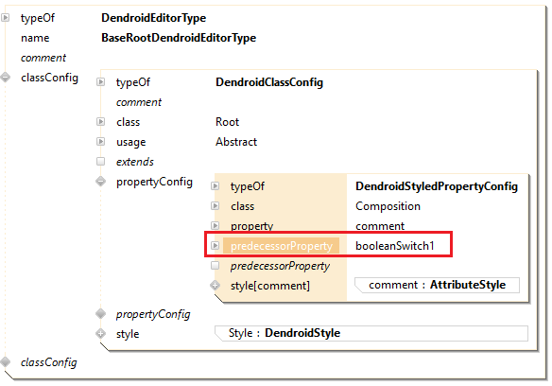Select the DendroidEditorType value
This screenshot has height=386, width=552.
[x=153, y=18]
